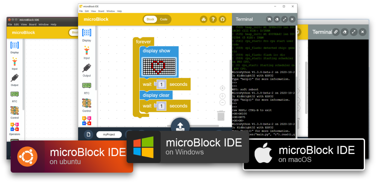Open microBlock help with the question mark icon
Viewport: 376px width, 182px height.
pyautogui.click(x=213, y=19)
